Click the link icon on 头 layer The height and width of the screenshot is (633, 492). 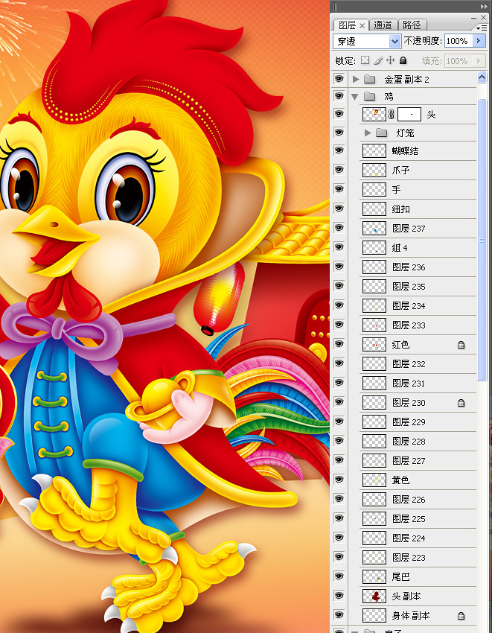391,114
